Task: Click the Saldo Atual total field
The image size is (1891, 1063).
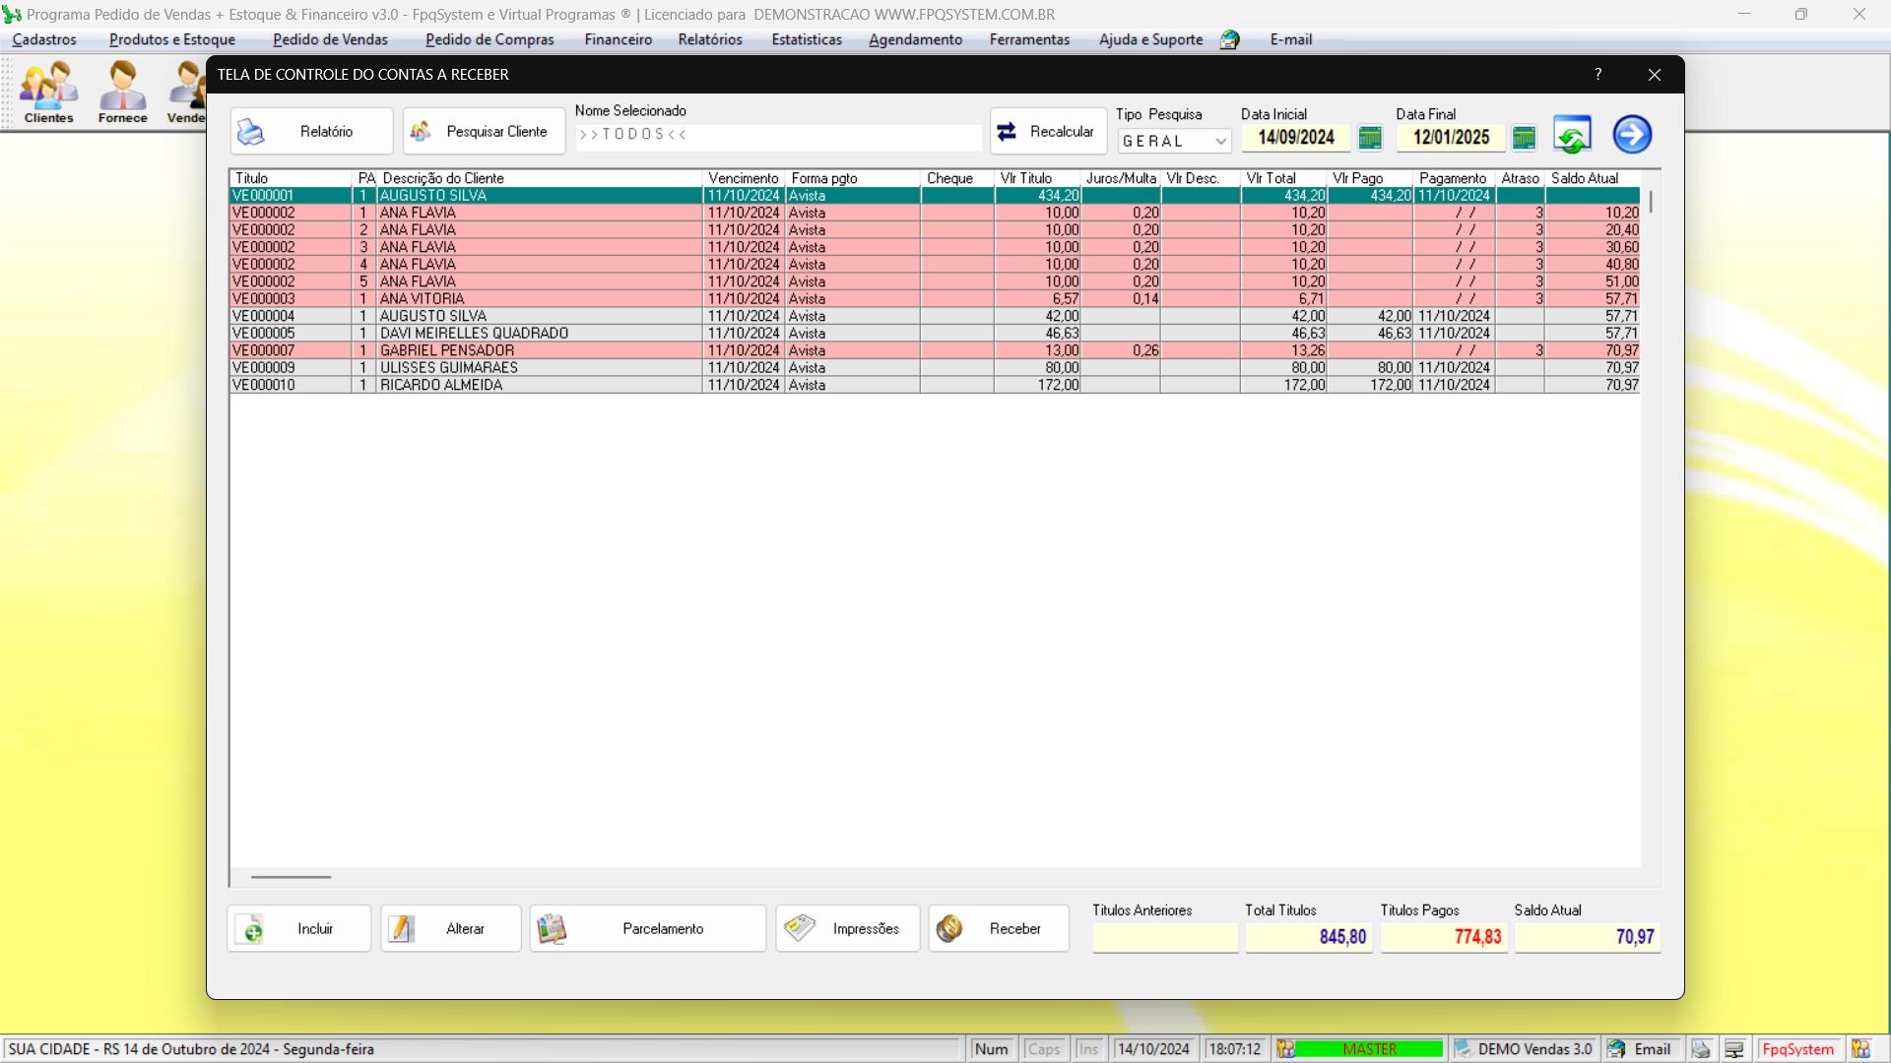Action: click(1587, 937)
